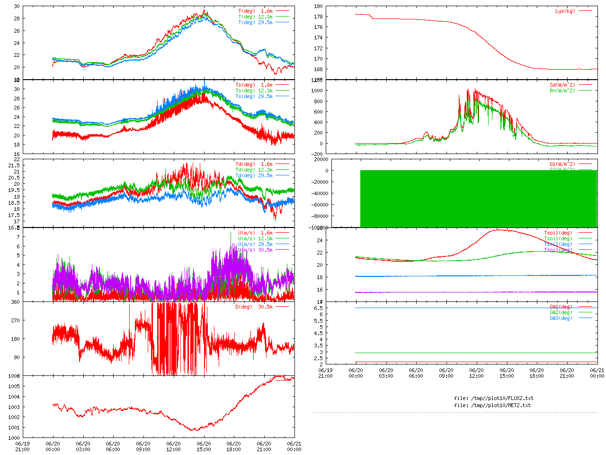Pick the 'U(m/s) 29.5m' legend label
606x455 pixels.
[x=256, y=244]
